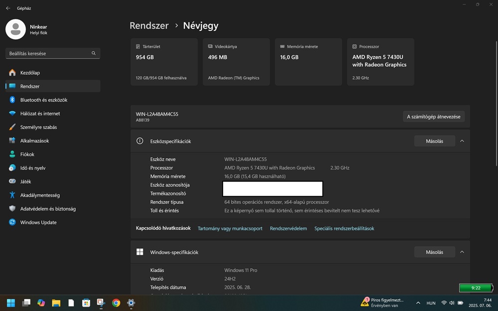498x311 pixels.
Task: Click the back arrow next to Gépház
Action: (8, 8)
